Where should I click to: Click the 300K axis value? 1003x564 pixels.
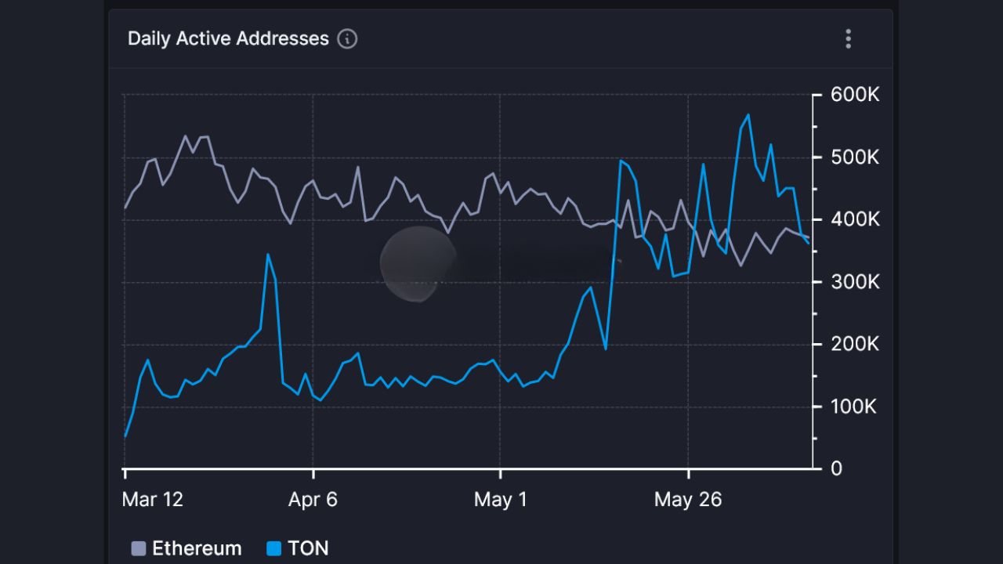pos(855,282)
